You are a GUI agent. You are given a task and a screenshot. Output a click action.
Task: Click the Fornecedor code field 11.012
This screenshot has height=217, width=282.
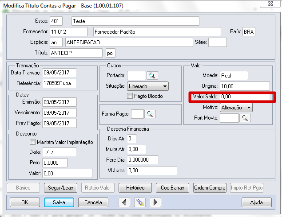(x=68, y=32)
